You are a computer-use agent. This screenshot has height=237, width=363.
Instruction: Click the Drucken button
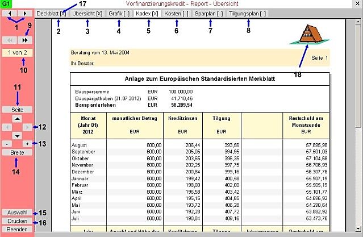point(16,221)
